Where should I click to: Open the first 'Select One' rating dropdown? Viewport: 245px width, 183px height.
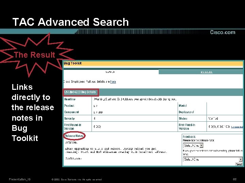tap(193, 145)
